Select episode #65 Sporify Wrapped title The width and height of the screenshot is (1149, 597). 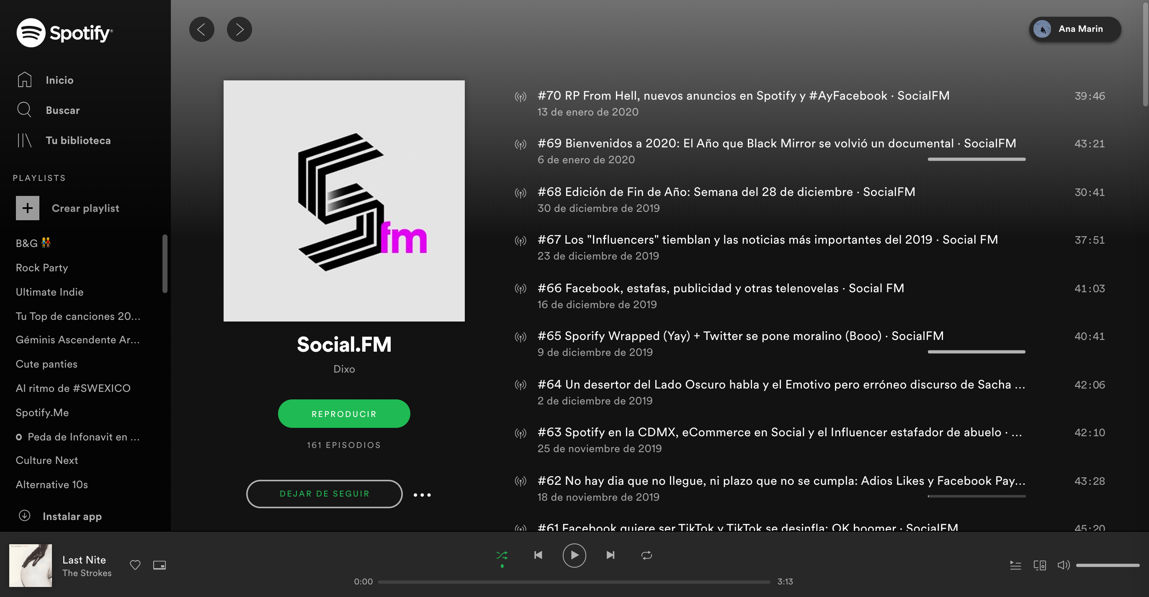740,336
